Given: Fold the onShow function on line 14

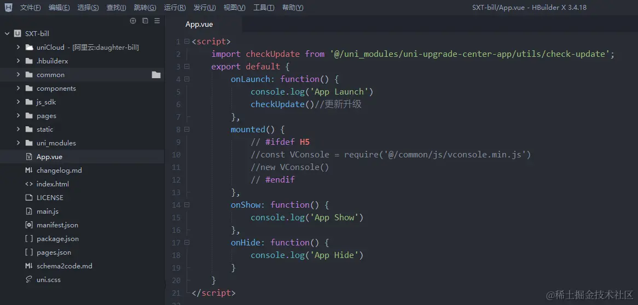Looking at the screenshot, I should point(187,204).
